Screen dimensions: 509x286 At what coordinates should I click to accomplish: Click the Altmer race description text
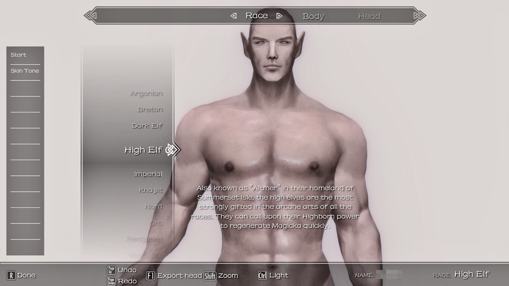point(275,207)
